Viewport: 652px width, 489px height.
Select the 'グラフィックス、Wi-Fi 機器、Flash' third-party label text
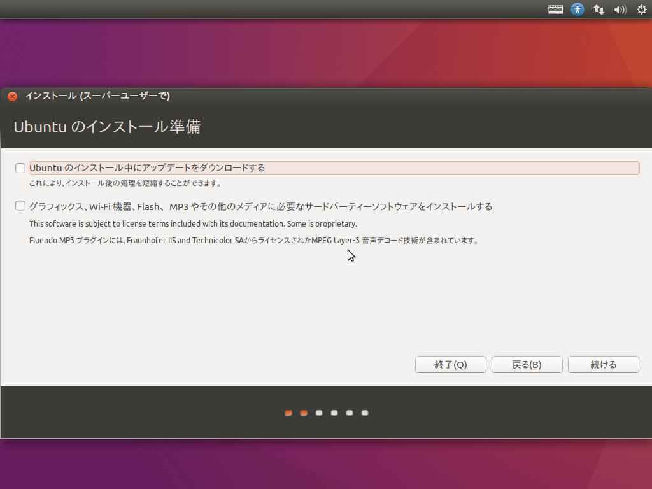[x=260, y=207]
